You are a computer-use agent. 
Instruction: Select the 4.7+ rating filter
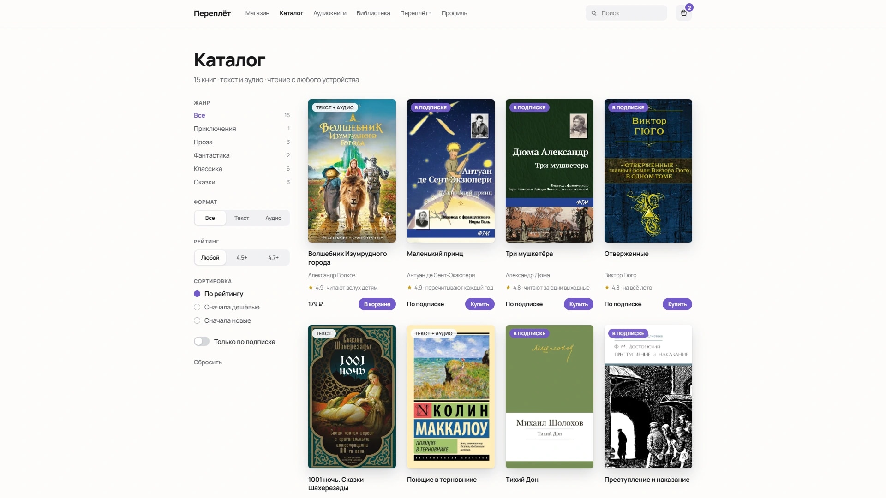[x=273, y=258]
